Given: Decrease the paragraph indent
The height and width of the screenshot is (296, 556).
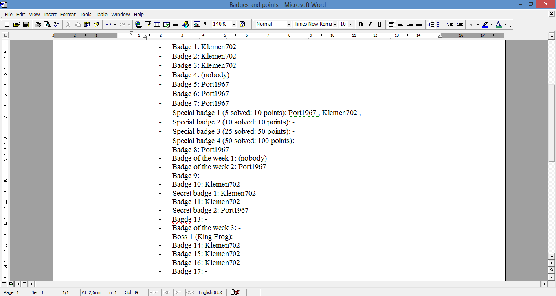Looking at the screenshot, I should [x=450, y=24].
